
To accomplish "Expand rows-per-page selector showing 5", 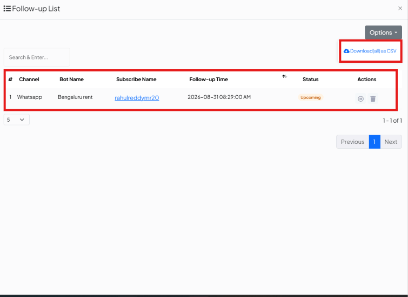I will [16, 120].
